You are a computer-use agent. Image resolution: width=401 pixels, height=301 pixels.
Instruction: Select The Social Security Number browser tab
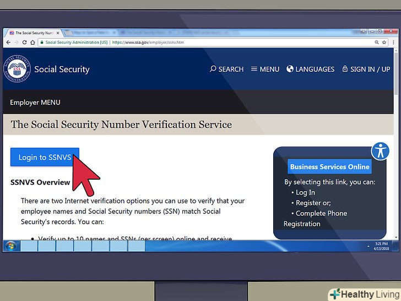pos(35,33)
